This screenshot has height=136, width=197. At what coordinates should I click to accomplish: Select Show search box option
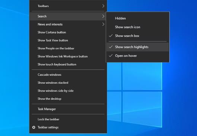138,36
